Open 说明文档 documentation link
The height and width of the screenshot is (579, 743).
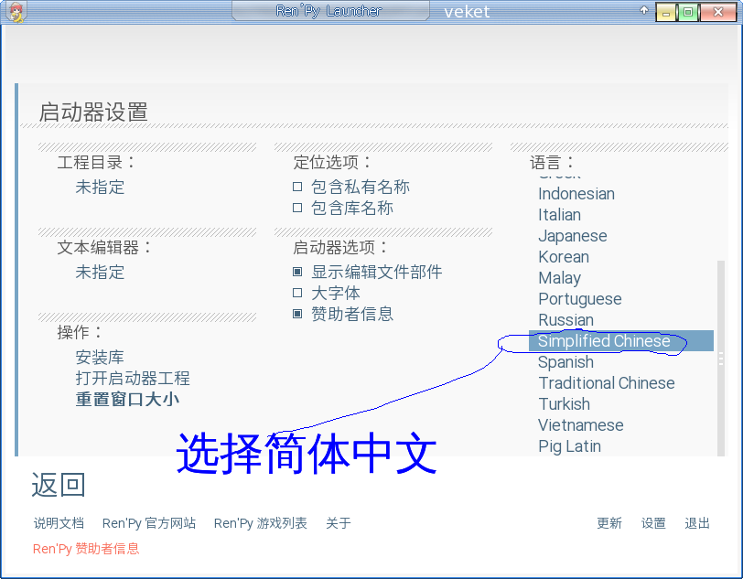tap(59, 523)
